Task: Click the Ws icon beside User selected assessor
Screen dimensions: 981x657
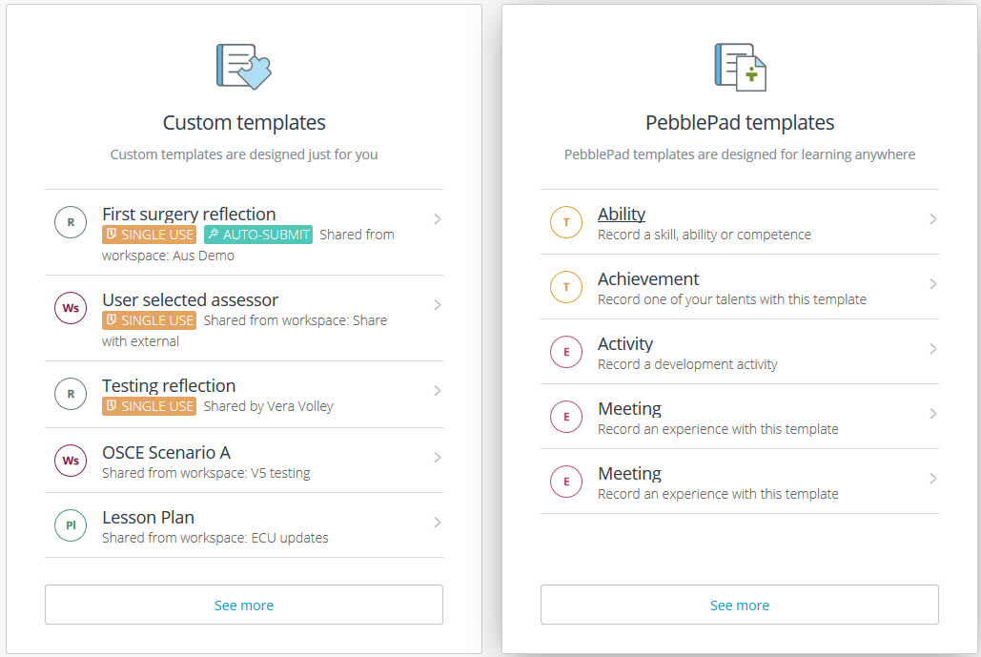Action: [x=71, y=309]
